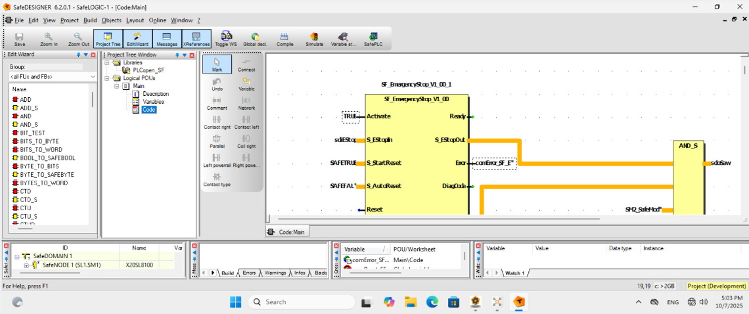Click the Compile toolbar icon
The height and width of the screenshot is (314, 749).
(284, 39)
